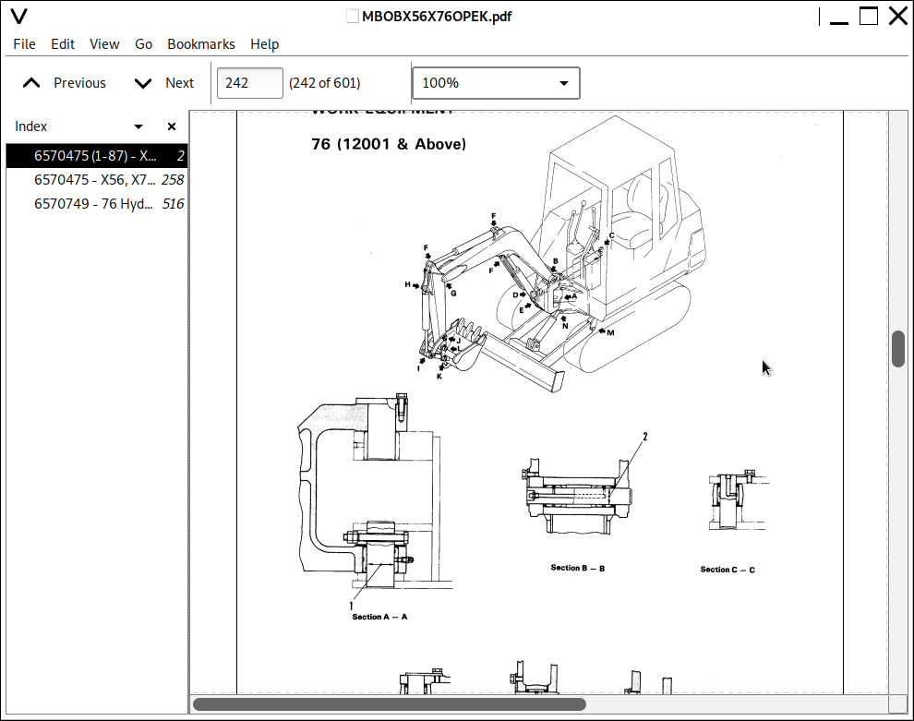This screenshot has height=721, width=914.
Task: Open the 6570749 - 76 Hyd entry, page 516
Action: click(95, 204)
